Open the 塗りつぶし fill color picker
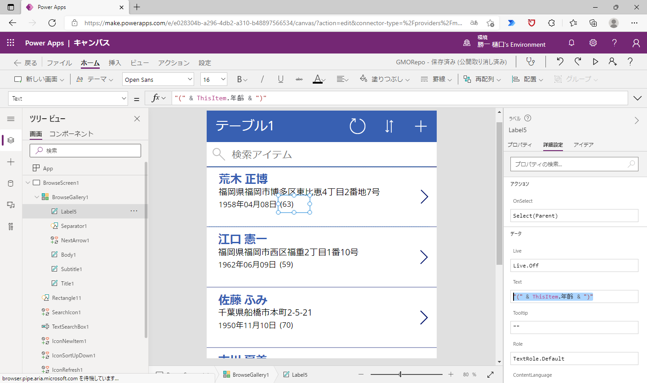The image size is (647, 383). (385, 79)
